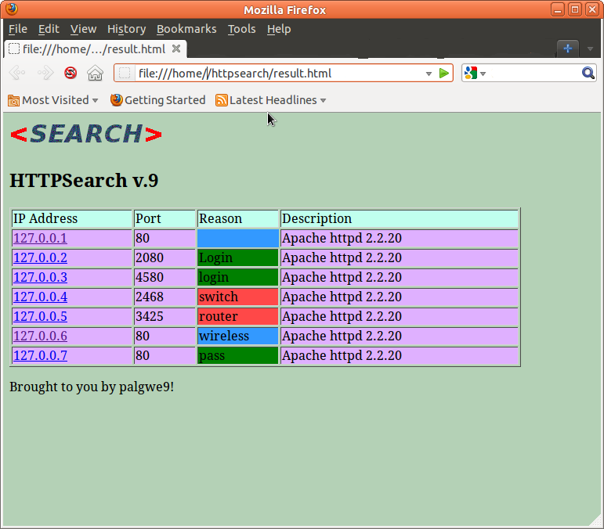Minimize the Firefox window
This screenshot has width=604, height=529.
(558, 9)
